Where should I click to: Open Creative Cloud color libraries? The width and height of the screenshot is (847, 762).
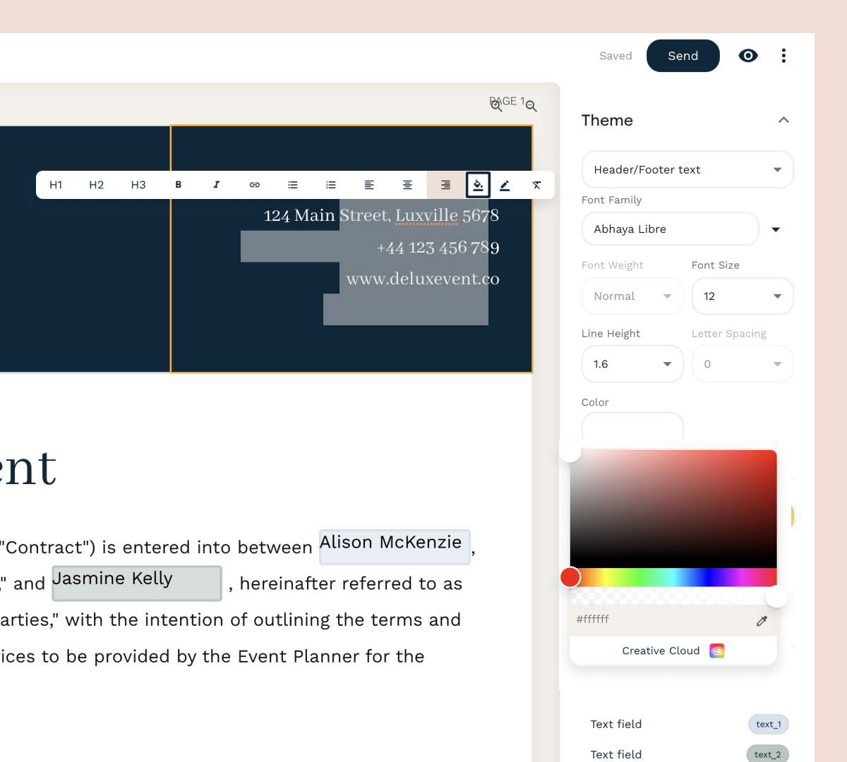pos(673,651)
